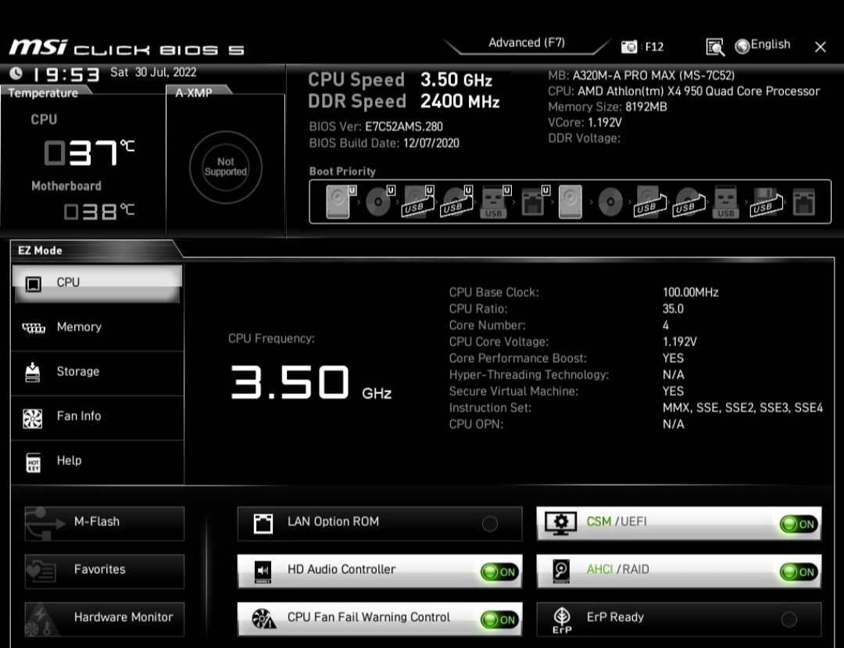
Task: Turn off the HD Audio Controller switch
Action: [x=499, y=571]
